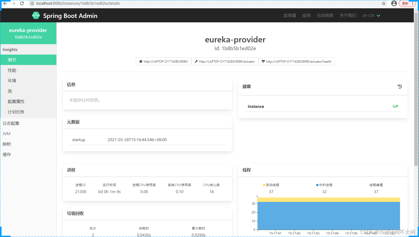Open the 应用墙 navigation item

pyautogui.click(x=290, y=16)
